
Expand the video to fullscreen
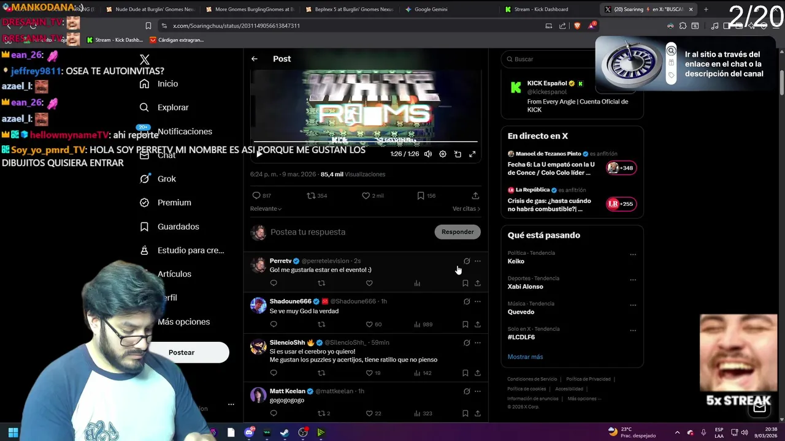click(472, 154)
